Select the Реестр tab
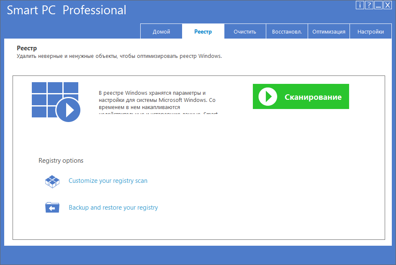The width and height of the screenshot is (396, 265). pos(203,31)
